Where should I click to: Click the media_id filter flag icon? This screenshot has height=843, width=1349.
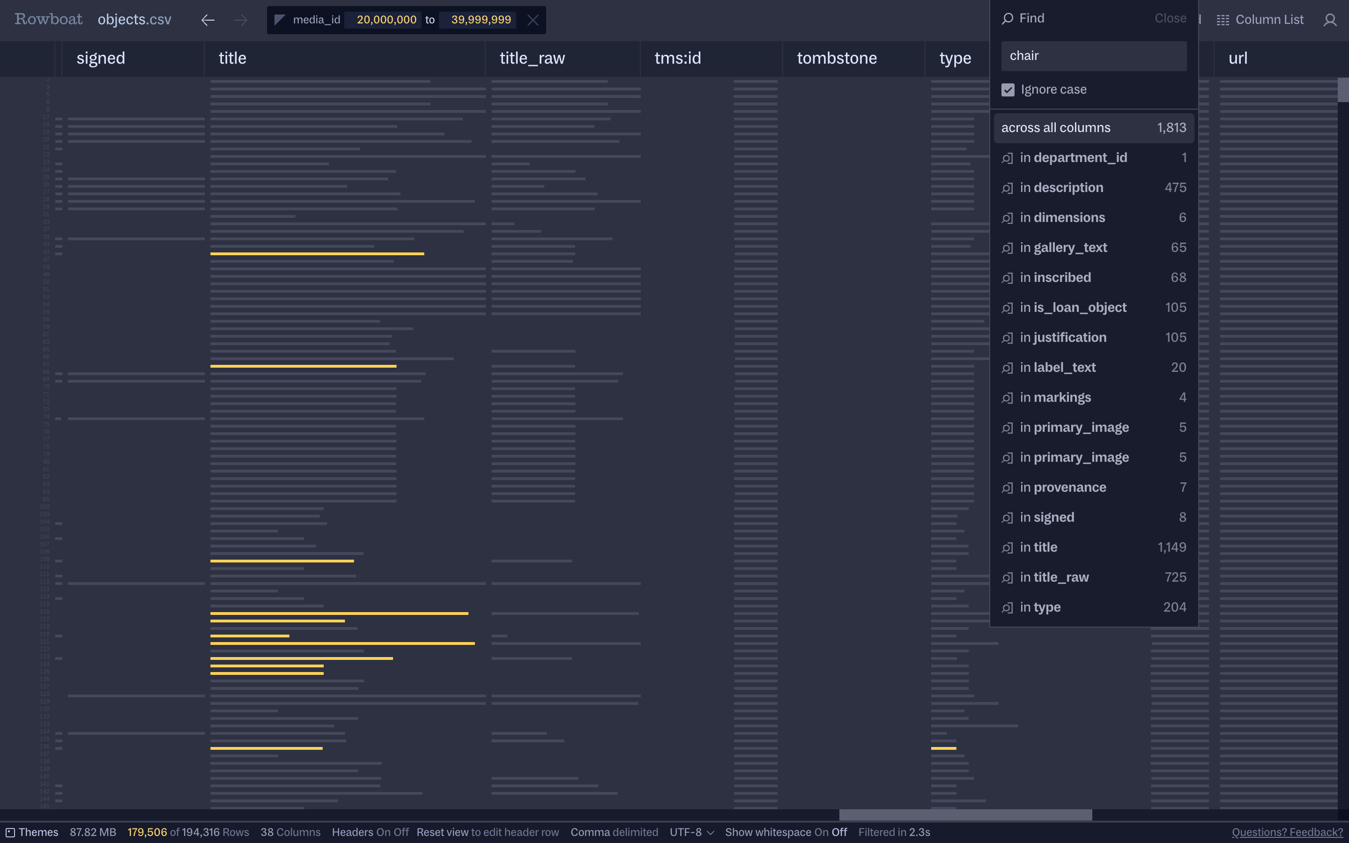tap(280, 20)
